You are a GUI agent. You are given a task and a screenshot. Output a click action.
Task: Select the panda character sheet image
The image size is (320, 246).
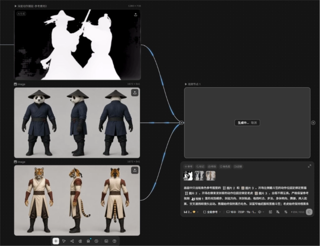tap(77, 123)
